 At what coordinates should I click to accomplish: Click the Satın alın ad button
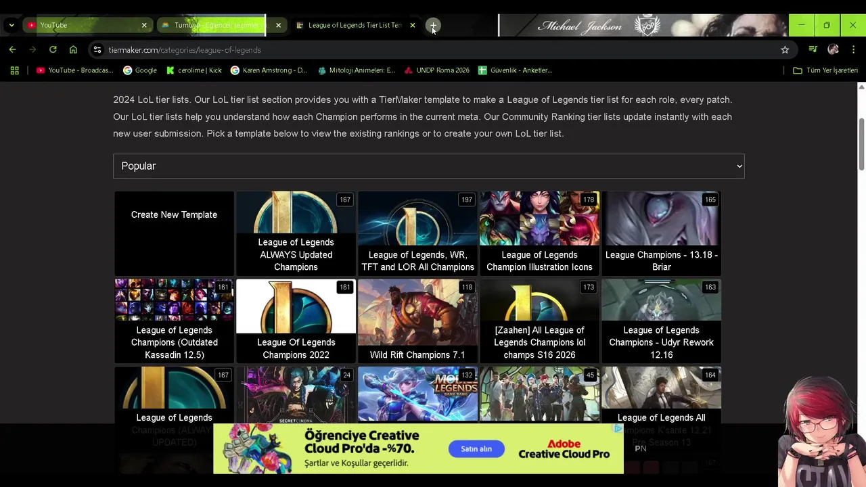tap(476, 448)
